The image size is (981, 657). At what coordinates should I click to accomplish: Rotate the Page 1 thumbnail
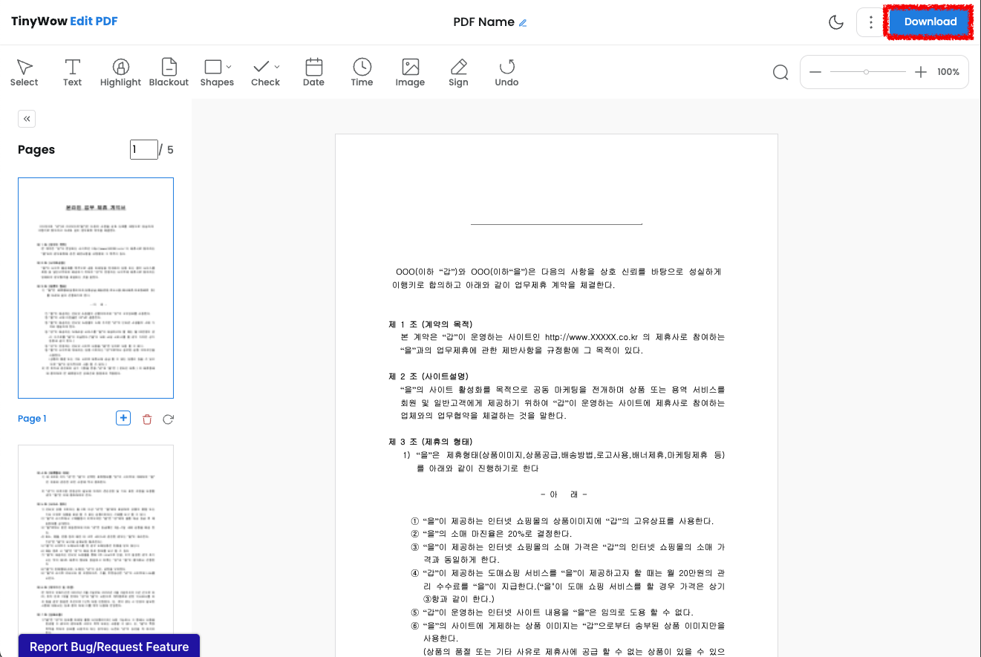168,419
